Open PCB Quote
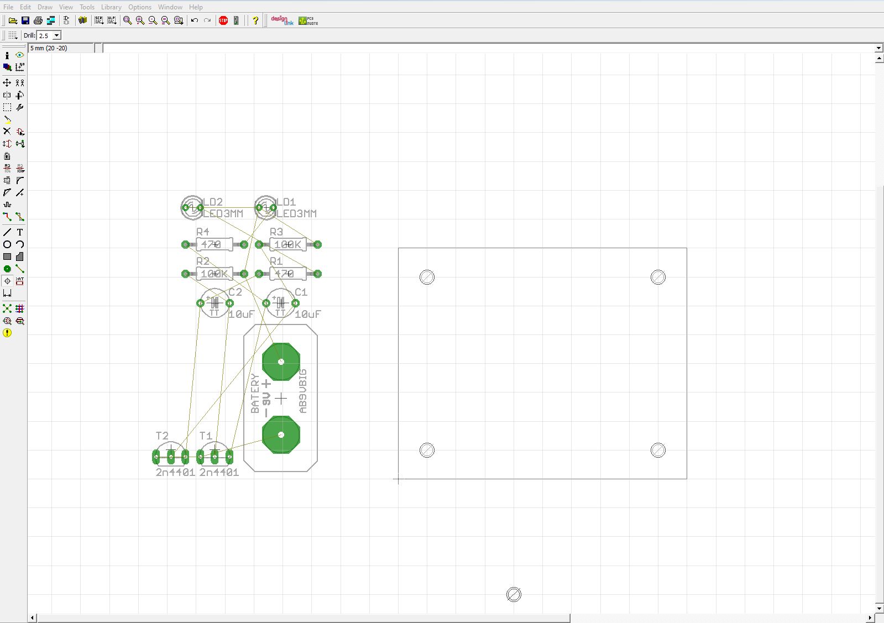This screenshot has width=884, height=623. (x=308, y=20)
